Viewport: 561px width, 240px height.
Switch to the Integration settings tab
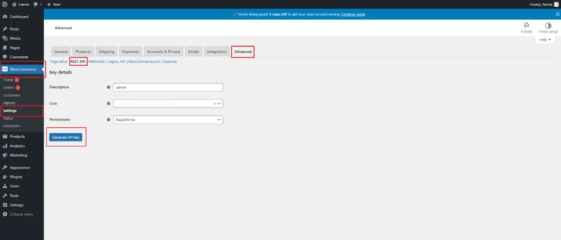pyautogui.click(x=217, y=51)
